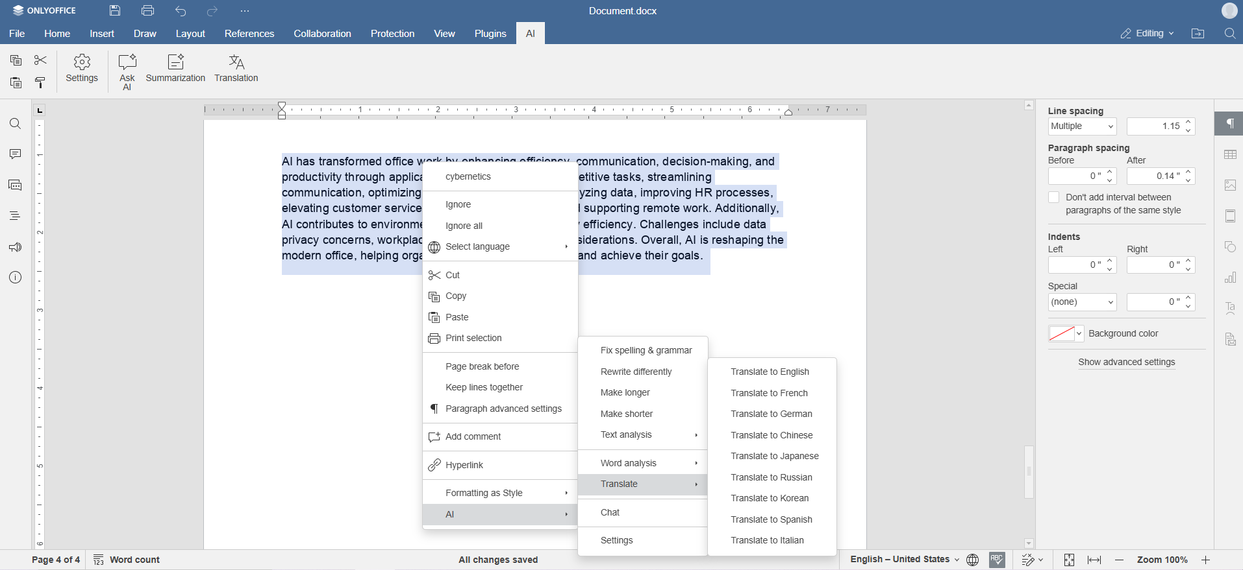
Task: Open Track changes dropdown in status bar
Action: [x=1032, y=560]
